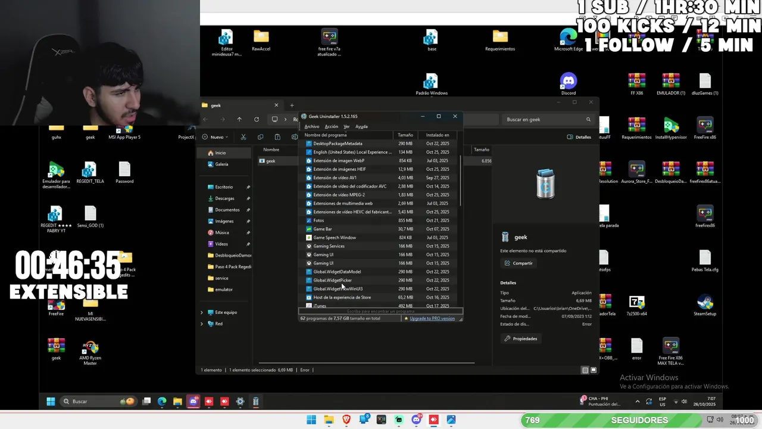
Task: Open the Ver menu in Geek Uninstaller
Action: pos(346,126)
